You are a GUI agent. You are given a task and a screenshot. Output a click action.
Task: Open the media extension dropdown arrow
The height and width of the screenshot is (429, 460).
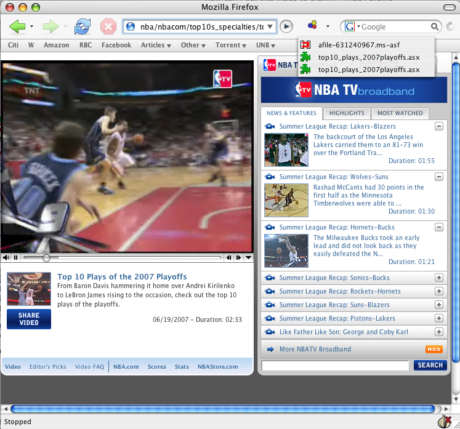(x=328, y=26)
